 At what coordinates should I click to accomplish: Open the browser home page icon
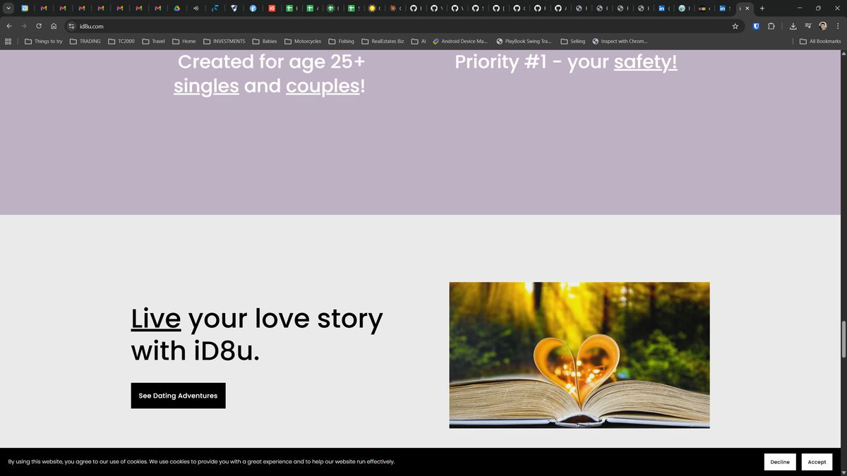(54, 26)
